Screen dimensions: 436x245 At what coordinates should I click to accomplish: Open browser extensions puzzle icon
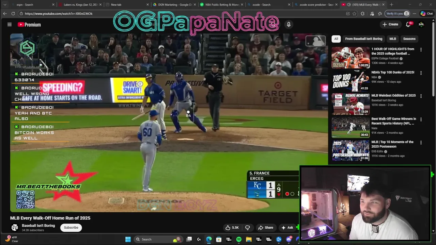(x=363, y=14)
